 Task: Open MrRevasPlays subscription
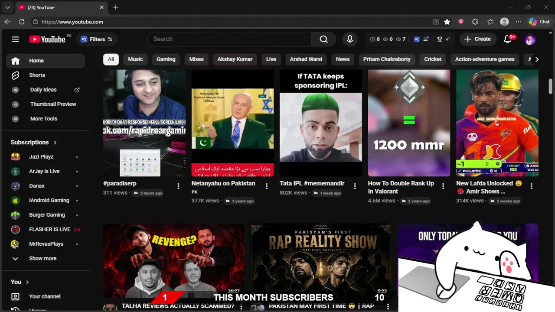click(x=45, y=244)
